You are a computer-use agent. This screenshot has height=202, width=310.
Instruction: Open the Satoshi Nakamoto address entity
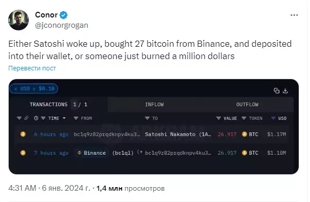click(x=178, y=134)
